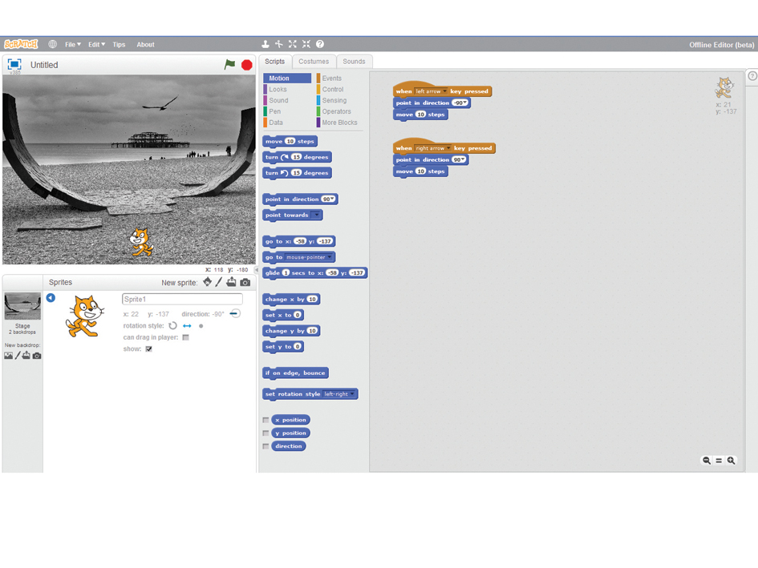Click the green flag to start
The height and width of the screenshot is (568, 758).
pyautogui.click(x=229, y=64)
